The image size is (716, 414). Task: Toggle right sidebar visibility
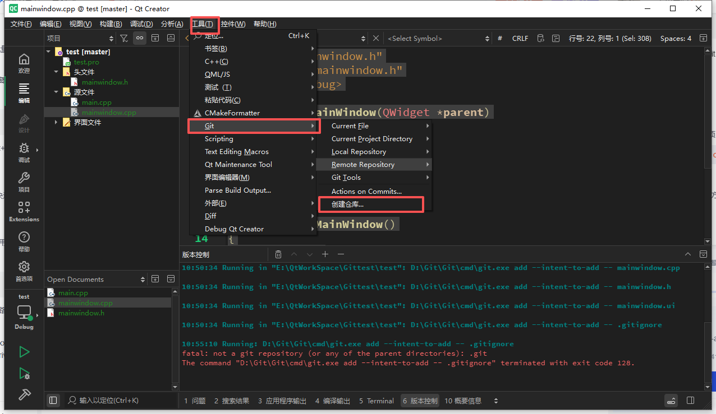(x=691, y=401)
